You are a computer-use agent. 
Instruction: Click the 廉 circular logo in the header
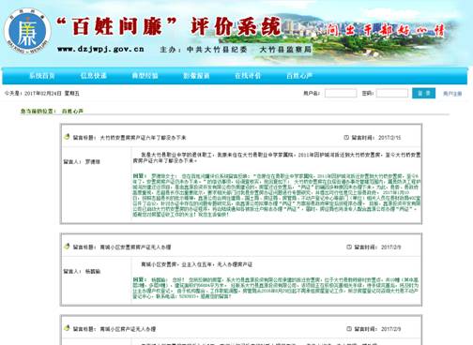(x=27, y=32)
